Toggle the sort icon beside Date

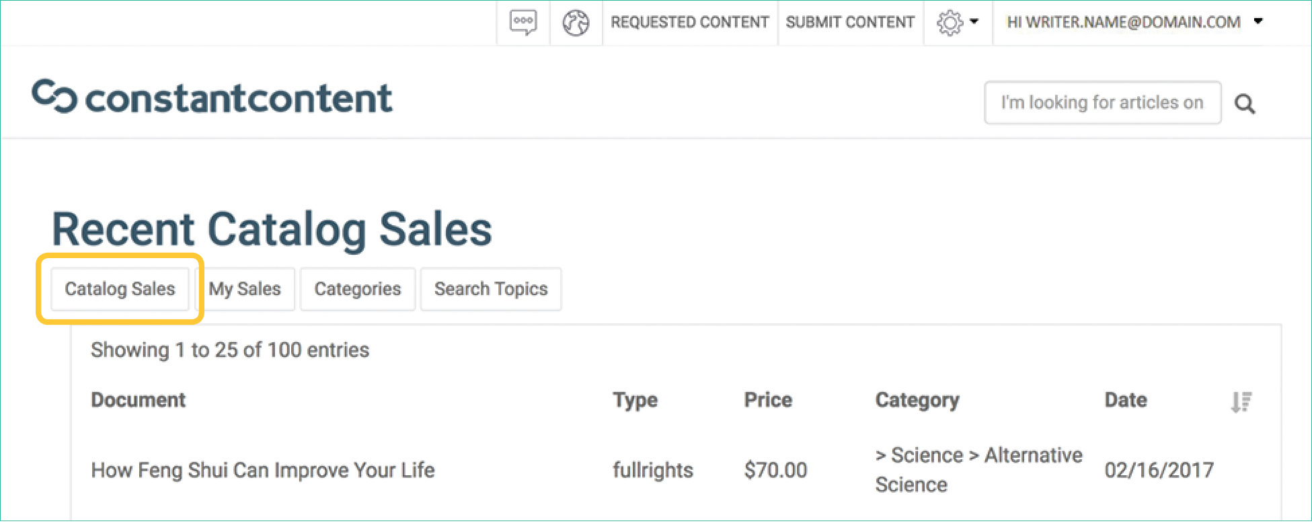pos(1241,402)
